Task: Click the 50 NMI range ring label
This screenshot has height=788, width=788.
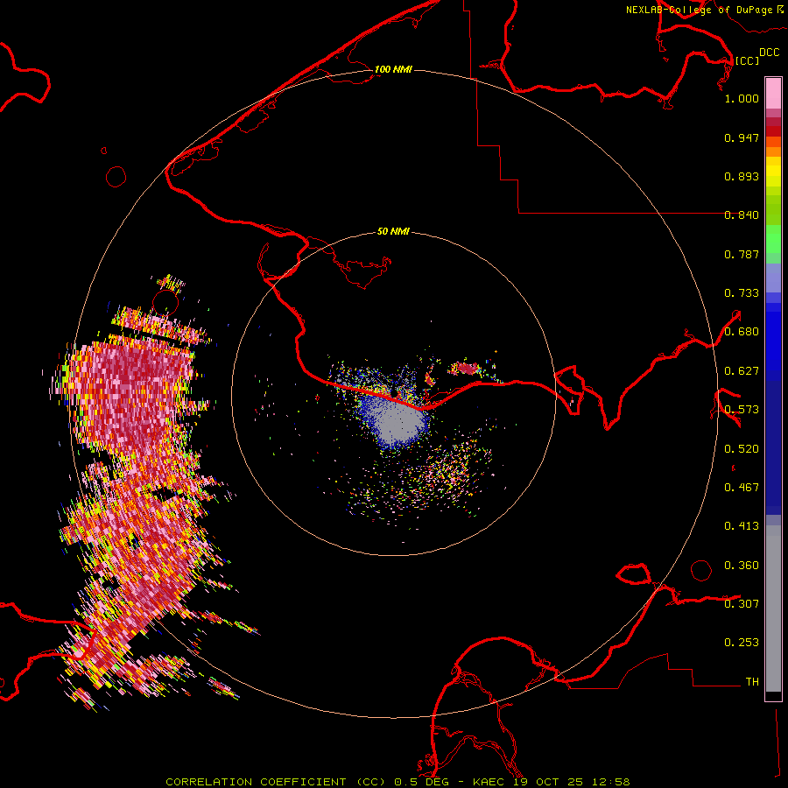Action: [393, 231]
